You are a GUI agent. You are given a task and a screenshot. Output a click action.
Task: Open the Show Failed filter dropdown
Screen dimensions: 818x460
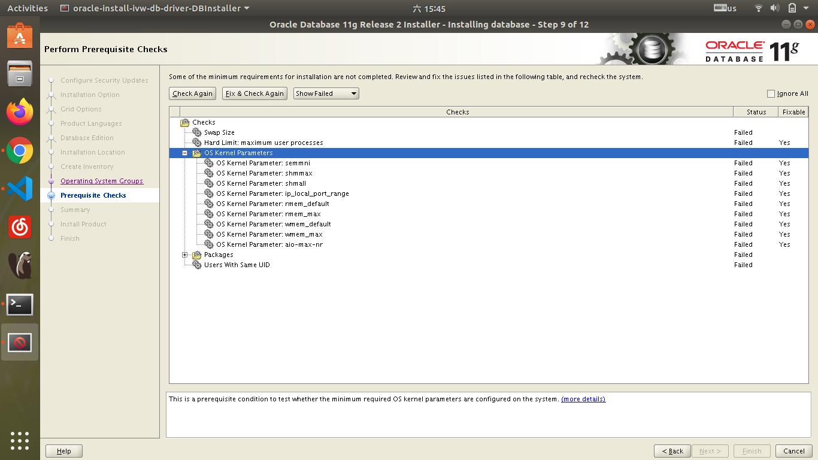pyautogui.click(x=326, y=93)
